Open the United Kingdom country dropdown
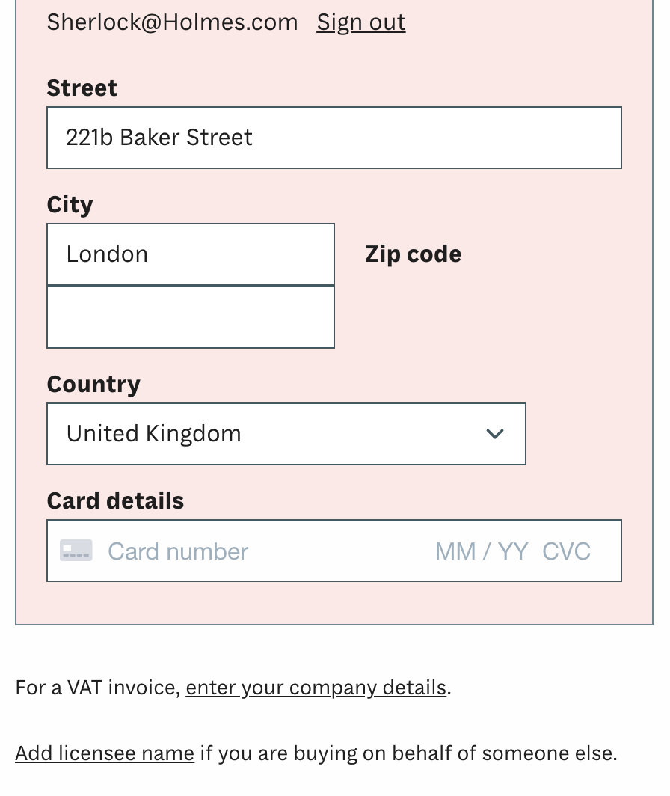This screenshot has height=796, width=670. pos(286,434)
